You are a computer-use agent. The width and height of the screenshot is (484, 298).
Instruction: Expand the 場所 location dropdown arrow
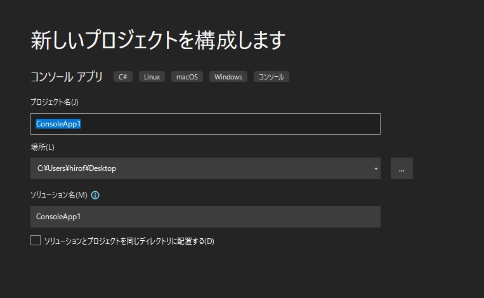pyautogui.click(x=376, y=169)
